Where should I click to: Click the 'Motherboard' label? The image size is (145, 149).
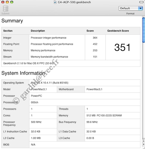(66, 89)
